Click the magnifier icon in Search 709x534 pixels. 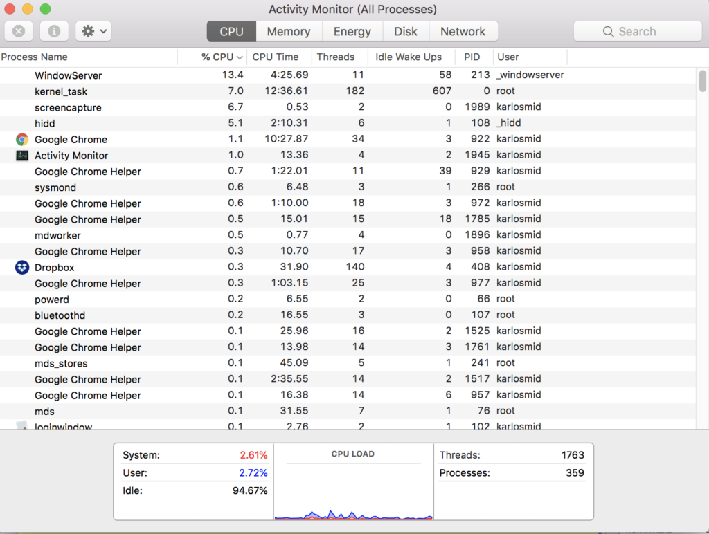click(x=608, y=32)
